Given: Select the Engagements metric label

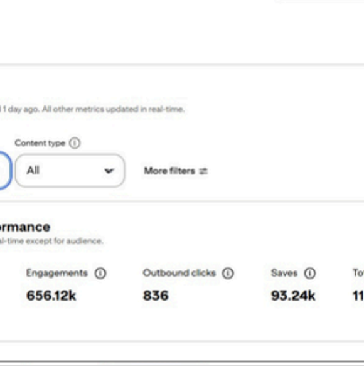Looking at the screenshot, I should pyautogui.click(x=56, y=273).
